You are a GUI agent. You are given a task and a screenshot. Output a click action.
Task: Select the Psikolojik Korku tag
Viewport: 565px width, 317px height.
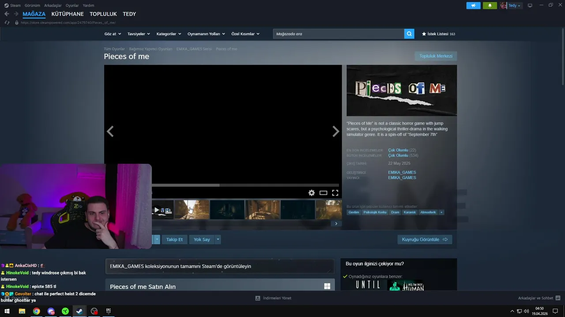click(375, 212)
